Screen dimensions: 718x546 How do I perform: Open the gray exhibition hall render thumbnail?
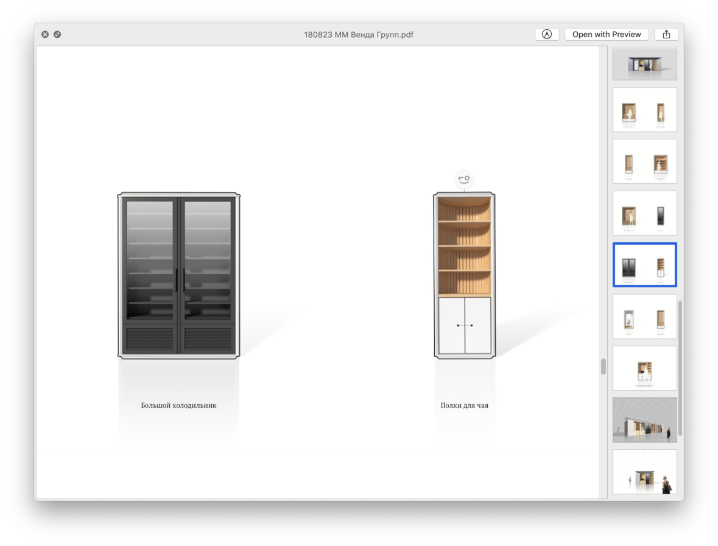[644, 420]
